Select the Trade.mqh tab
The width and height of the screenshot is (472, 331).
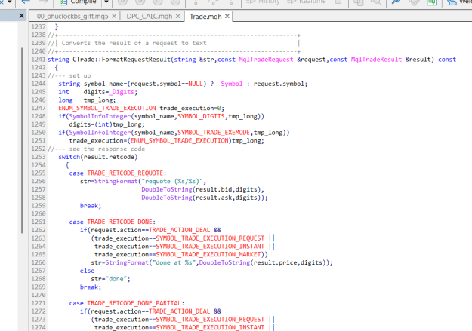pos(205,17)
